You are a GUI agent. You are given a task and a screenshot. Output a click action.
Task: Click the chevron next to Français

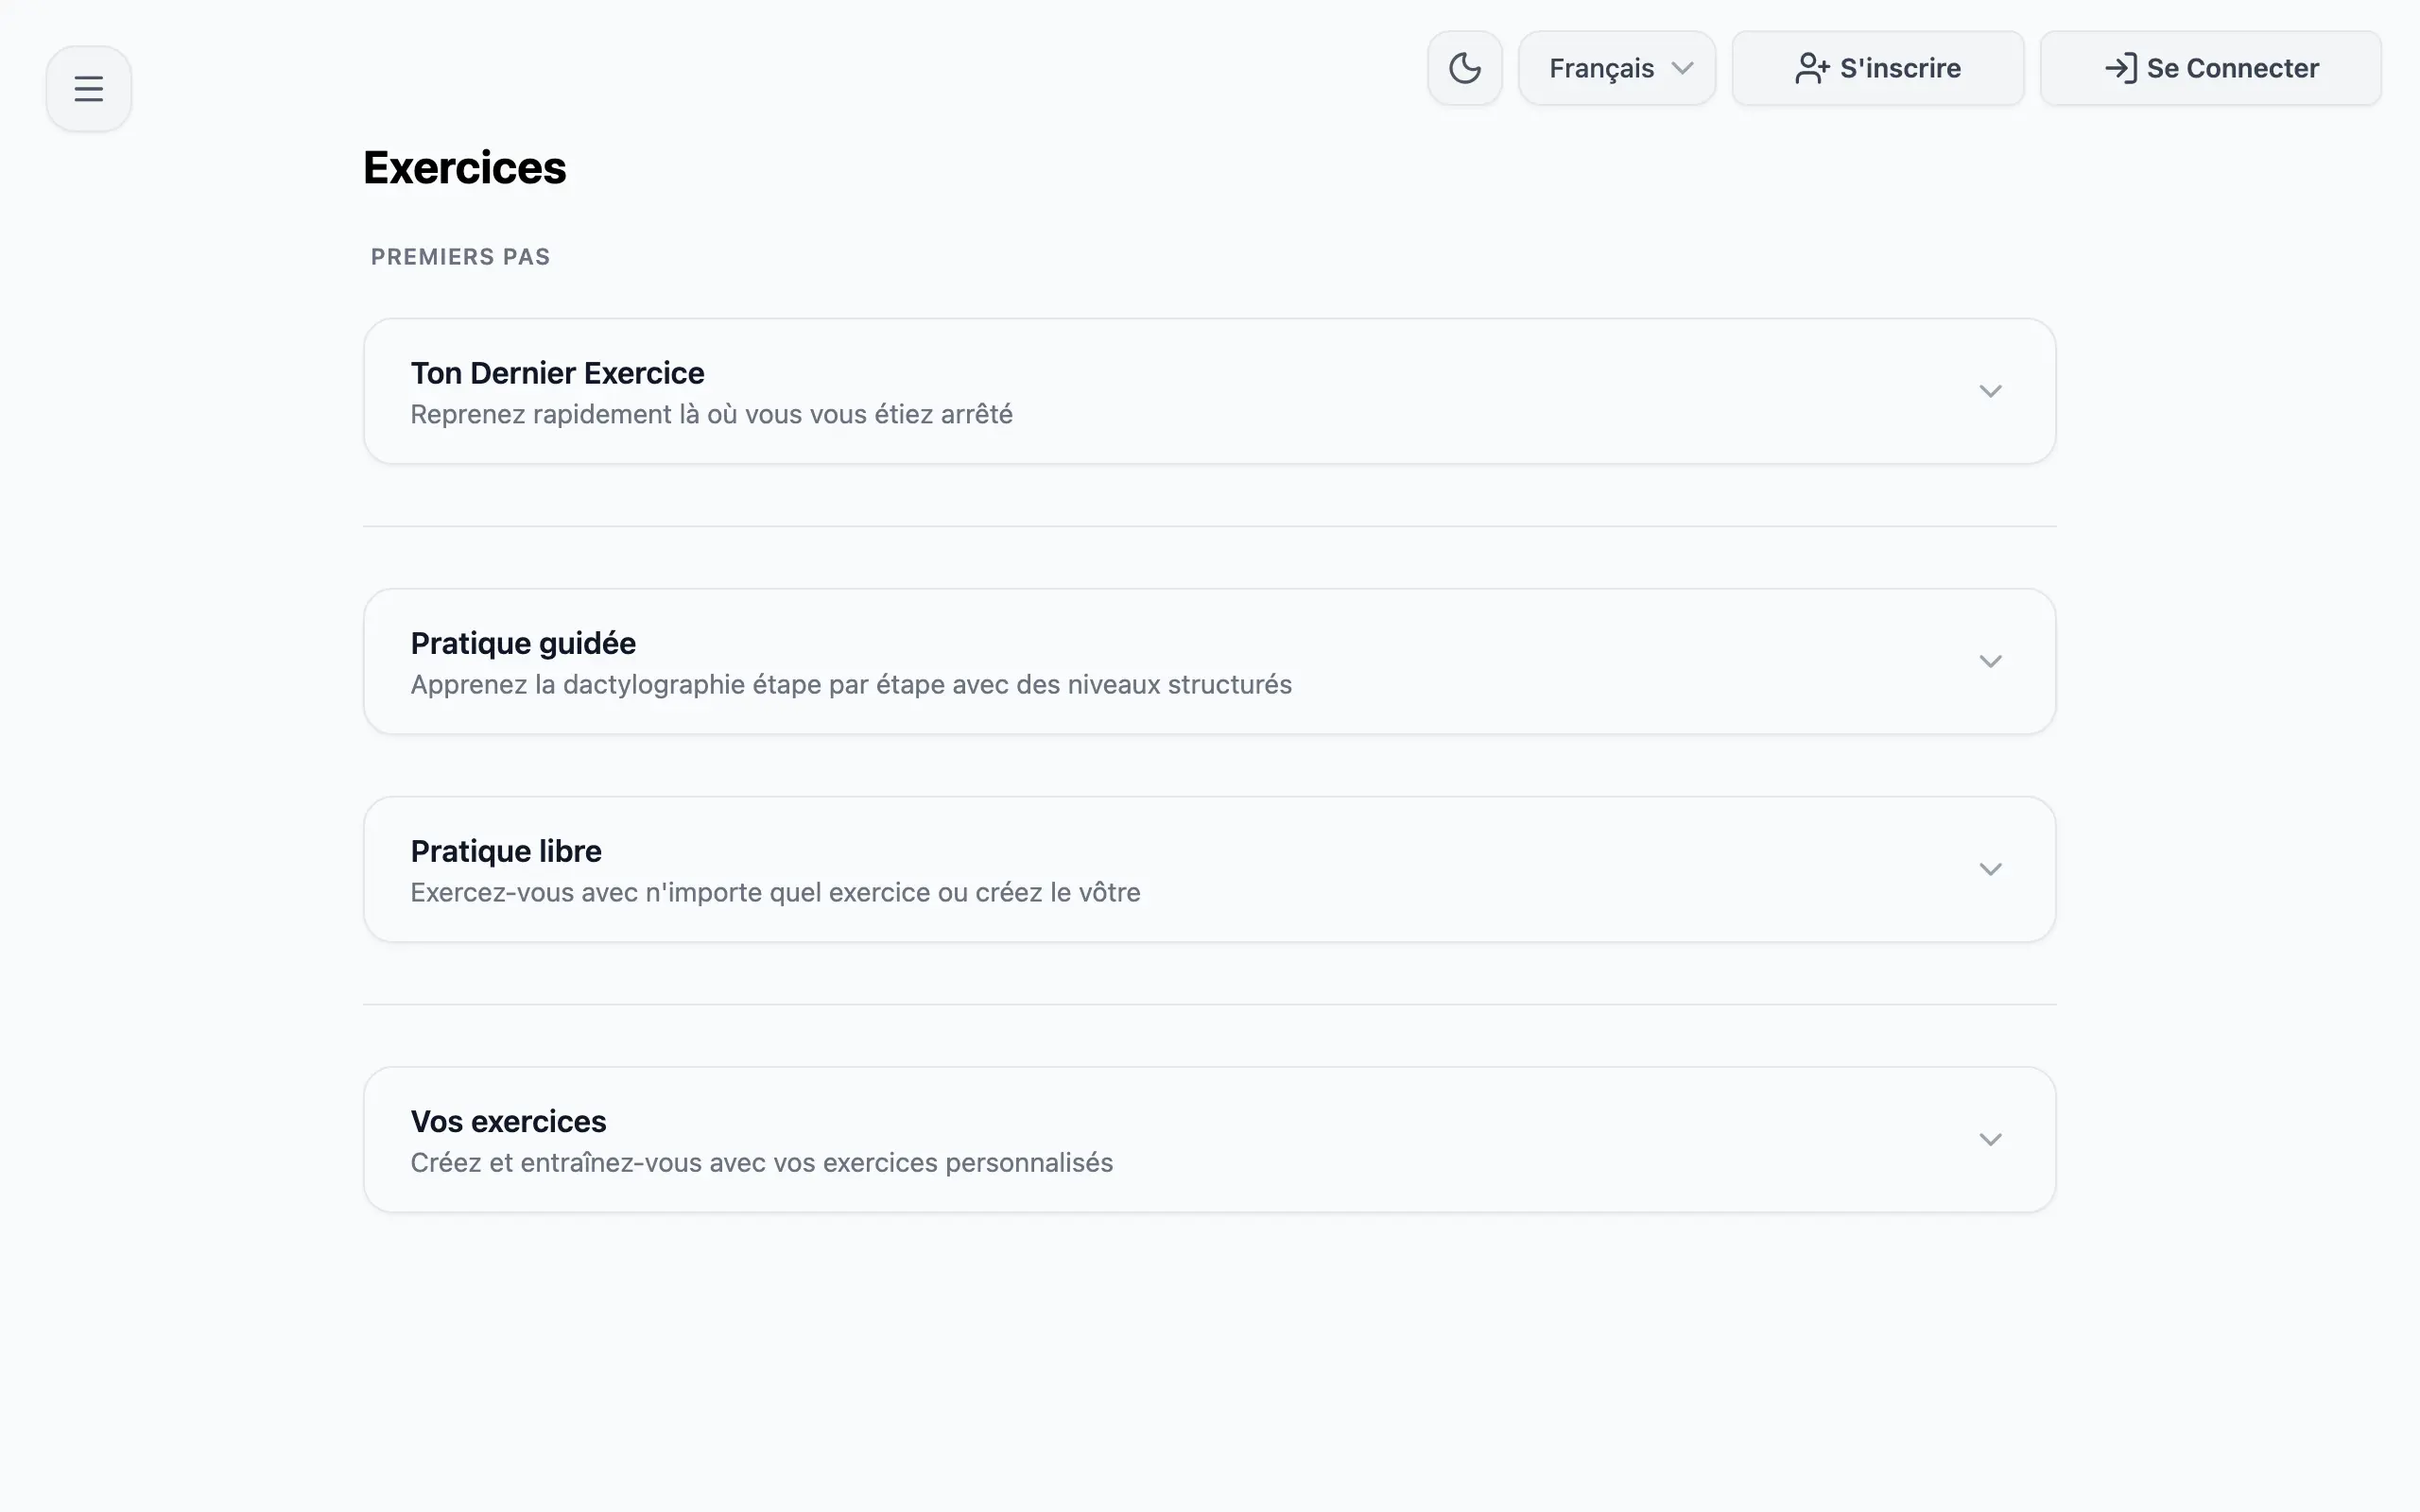point(1685,68)
